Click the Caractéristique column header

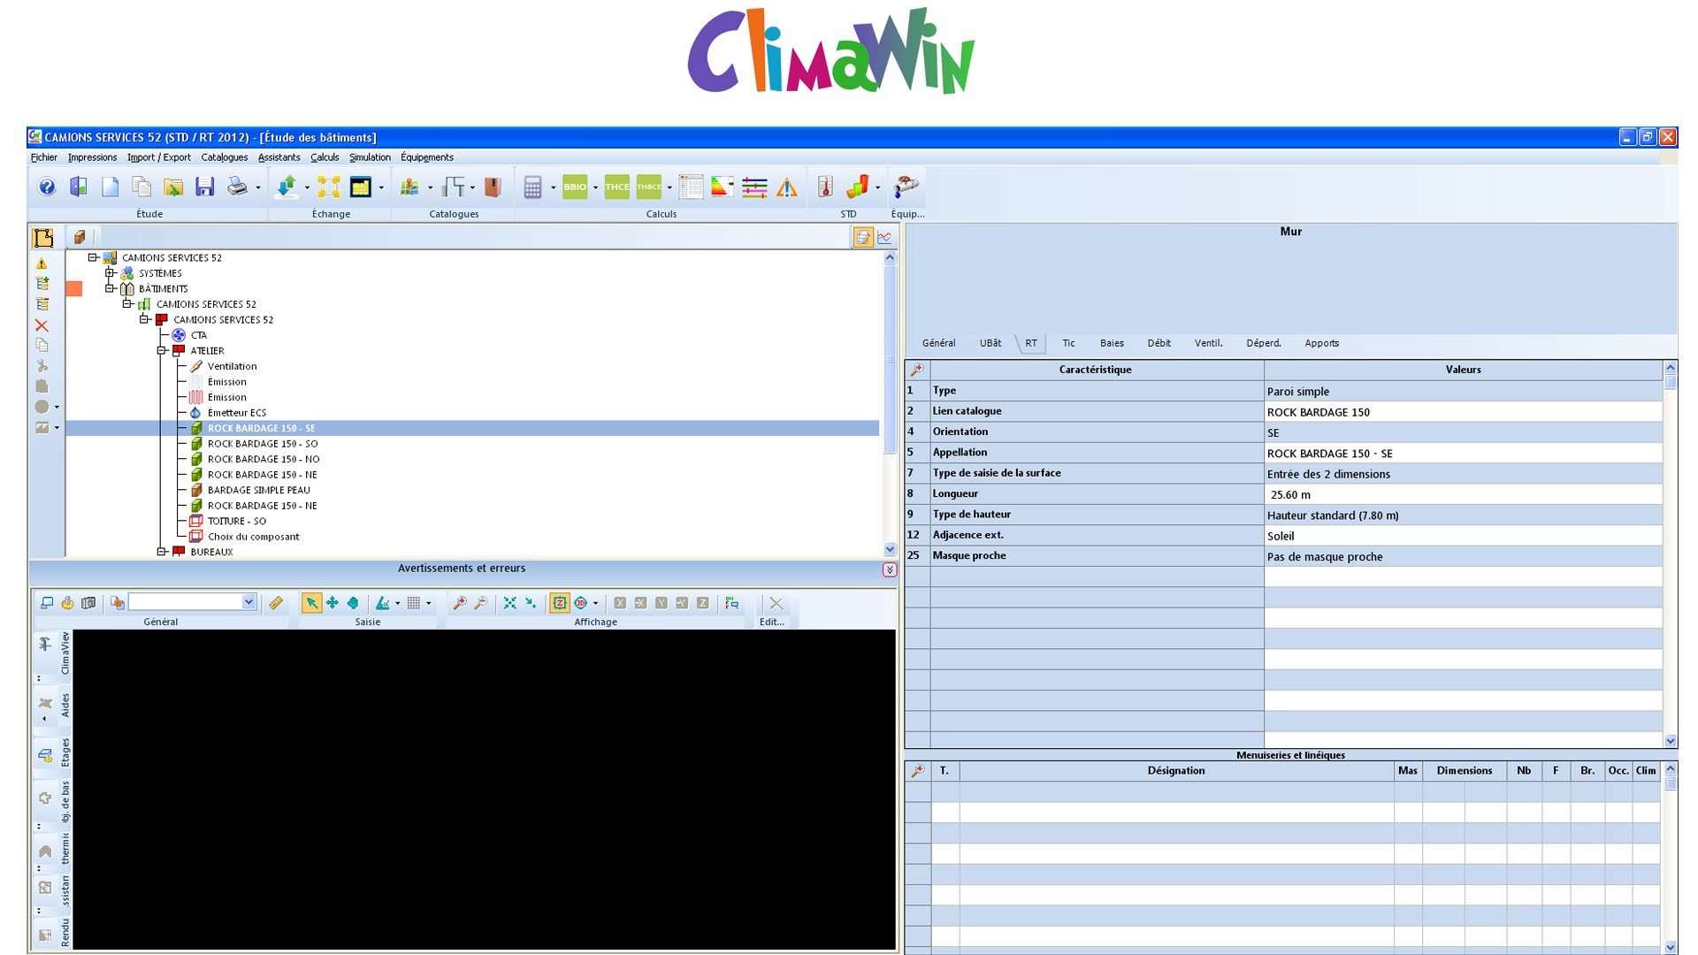click(1096, 370)
